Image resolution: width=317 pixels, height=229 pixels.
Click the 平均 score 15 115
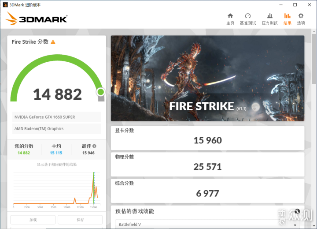[56, 153]
